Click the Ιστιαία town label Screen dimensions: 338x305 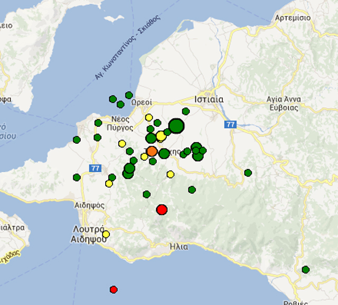click(x=209, y=99)
